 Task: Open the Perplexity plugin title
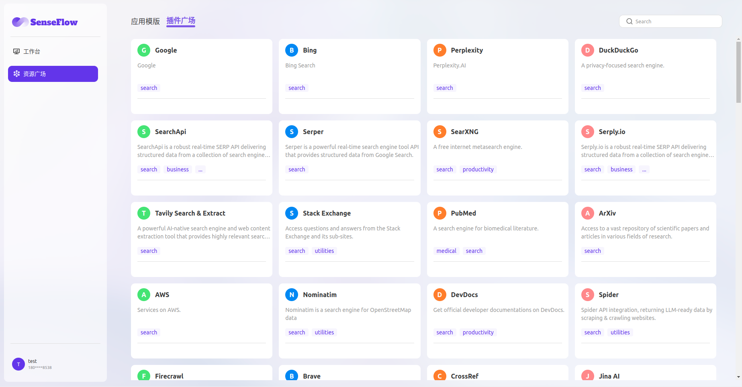467,50
